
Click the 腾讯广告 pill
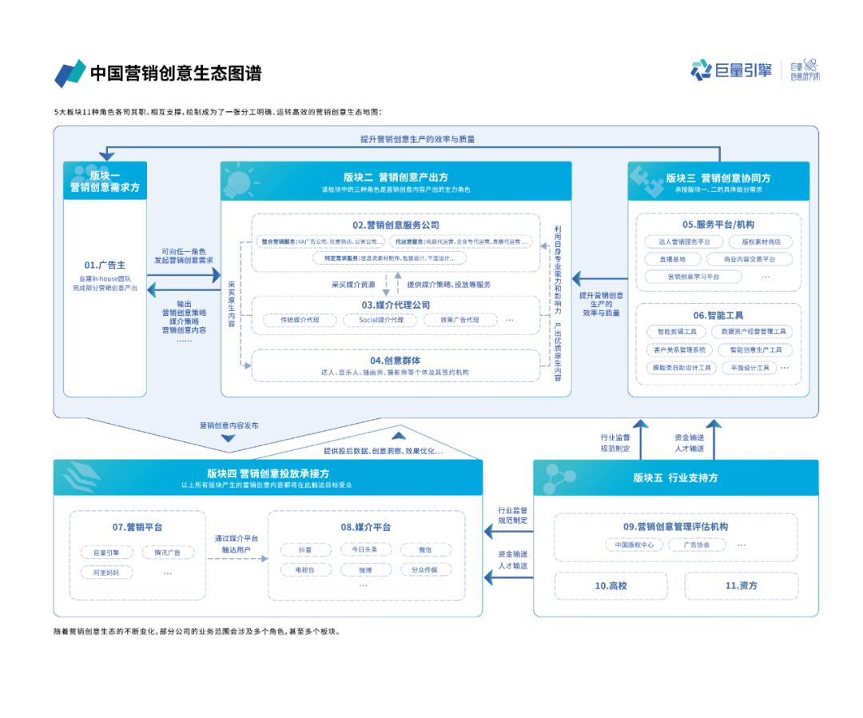(x=167, y=552)
